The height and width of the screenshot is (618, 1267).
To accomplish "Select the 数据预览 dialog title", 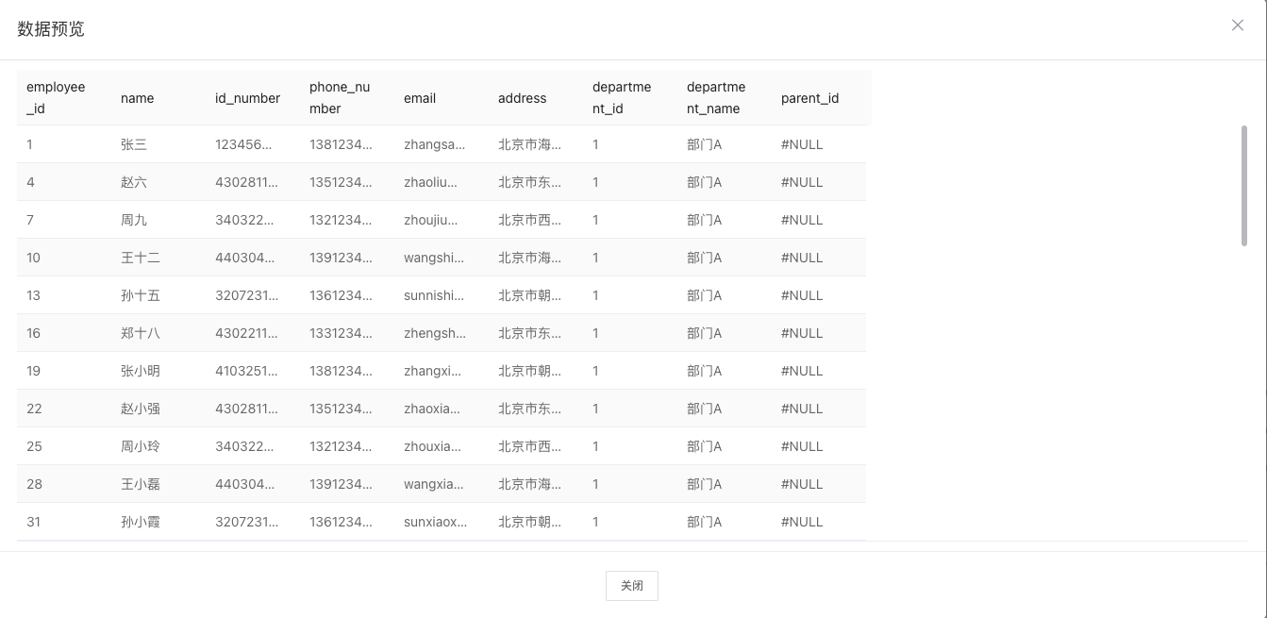I will (51, 29).
